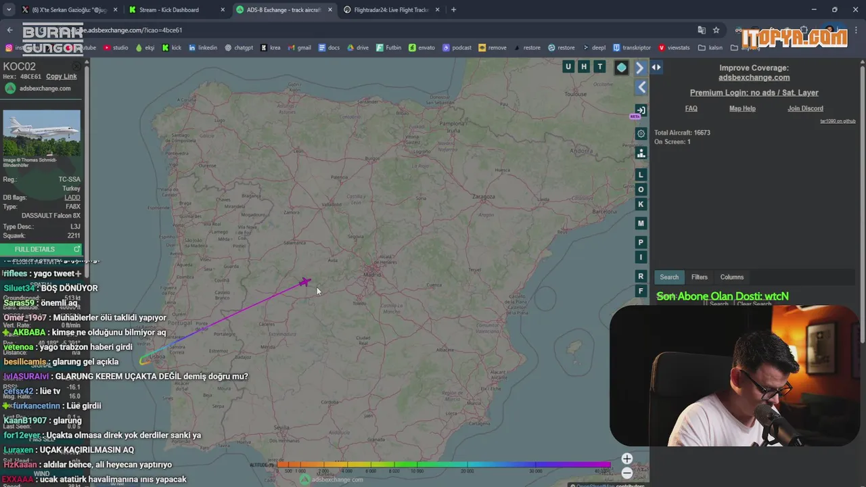Open the kick bookmark
The width and height of the screenshot is (866, 487).
coord(172,48)
